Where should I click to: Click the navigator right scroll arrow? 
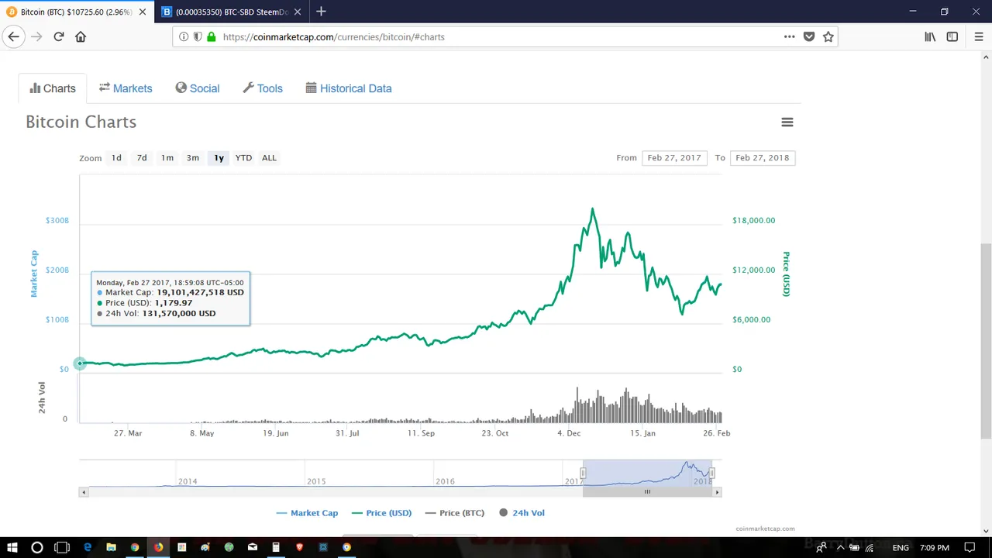pyautogui.click(x=717, y=492)
